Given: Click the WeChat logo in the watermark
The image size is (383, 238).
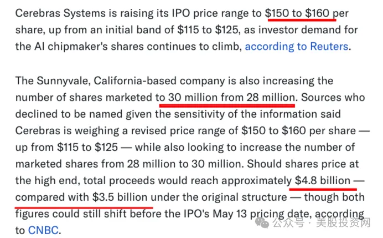Looking at the screenshot, I should click(x=262, y=223).
